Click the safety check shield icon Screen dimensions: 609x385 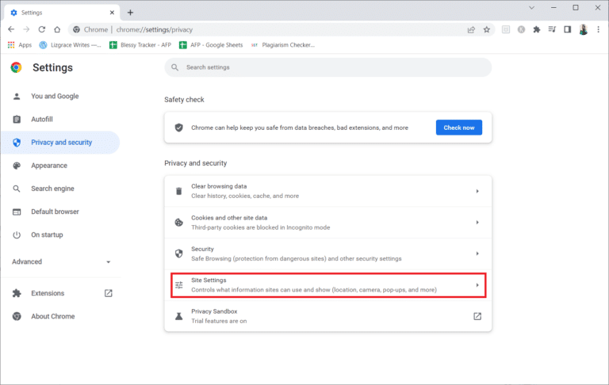[x=178, y=128]
